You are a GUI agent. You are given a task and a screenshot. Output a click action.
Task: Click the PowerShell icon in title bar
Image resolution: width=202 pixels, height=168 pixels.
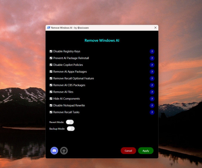[48, 28]
